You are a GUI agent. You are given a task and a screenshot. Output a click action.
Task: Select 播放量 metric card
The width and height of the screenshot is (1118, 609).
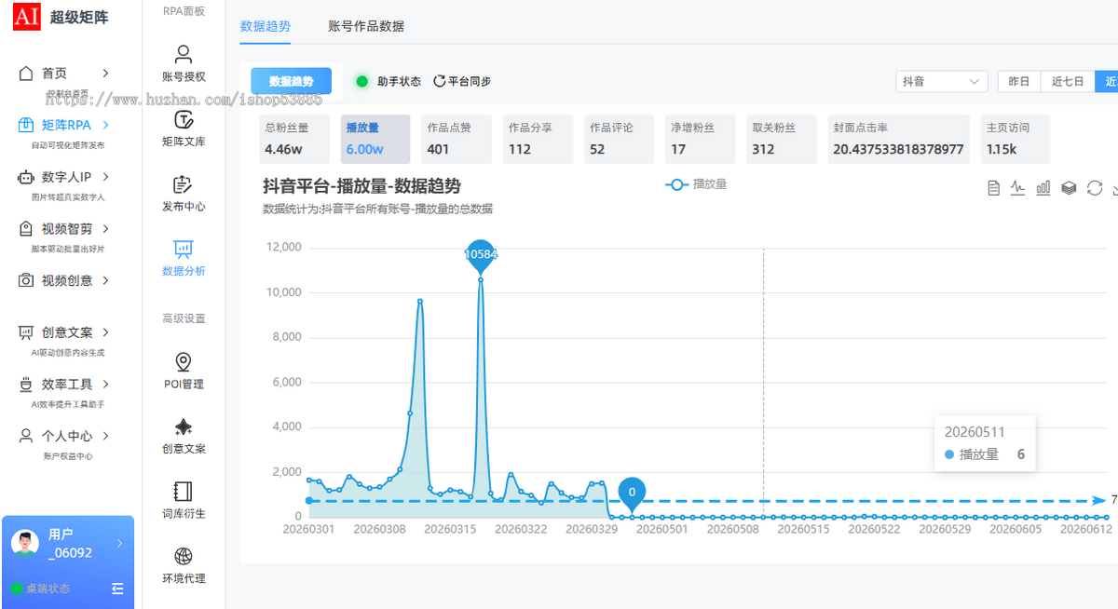click(x=375, y=139)
